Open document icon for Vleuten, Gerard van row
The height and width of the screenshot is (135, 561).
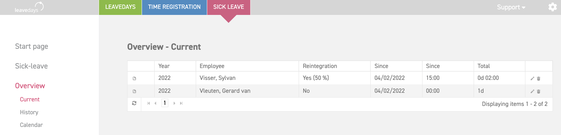coord(134,91)
